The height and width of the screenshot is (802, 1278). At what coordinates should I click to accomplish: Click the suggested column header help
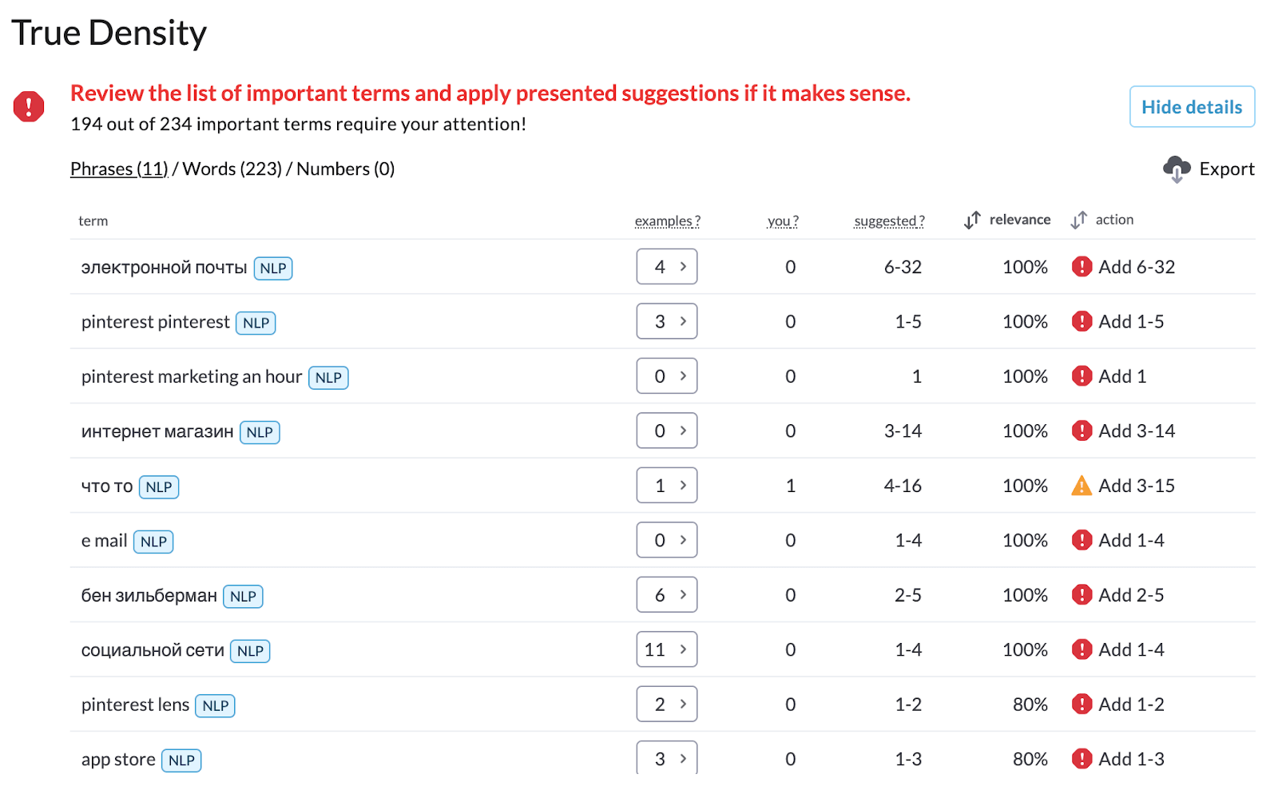coord(889,221)
